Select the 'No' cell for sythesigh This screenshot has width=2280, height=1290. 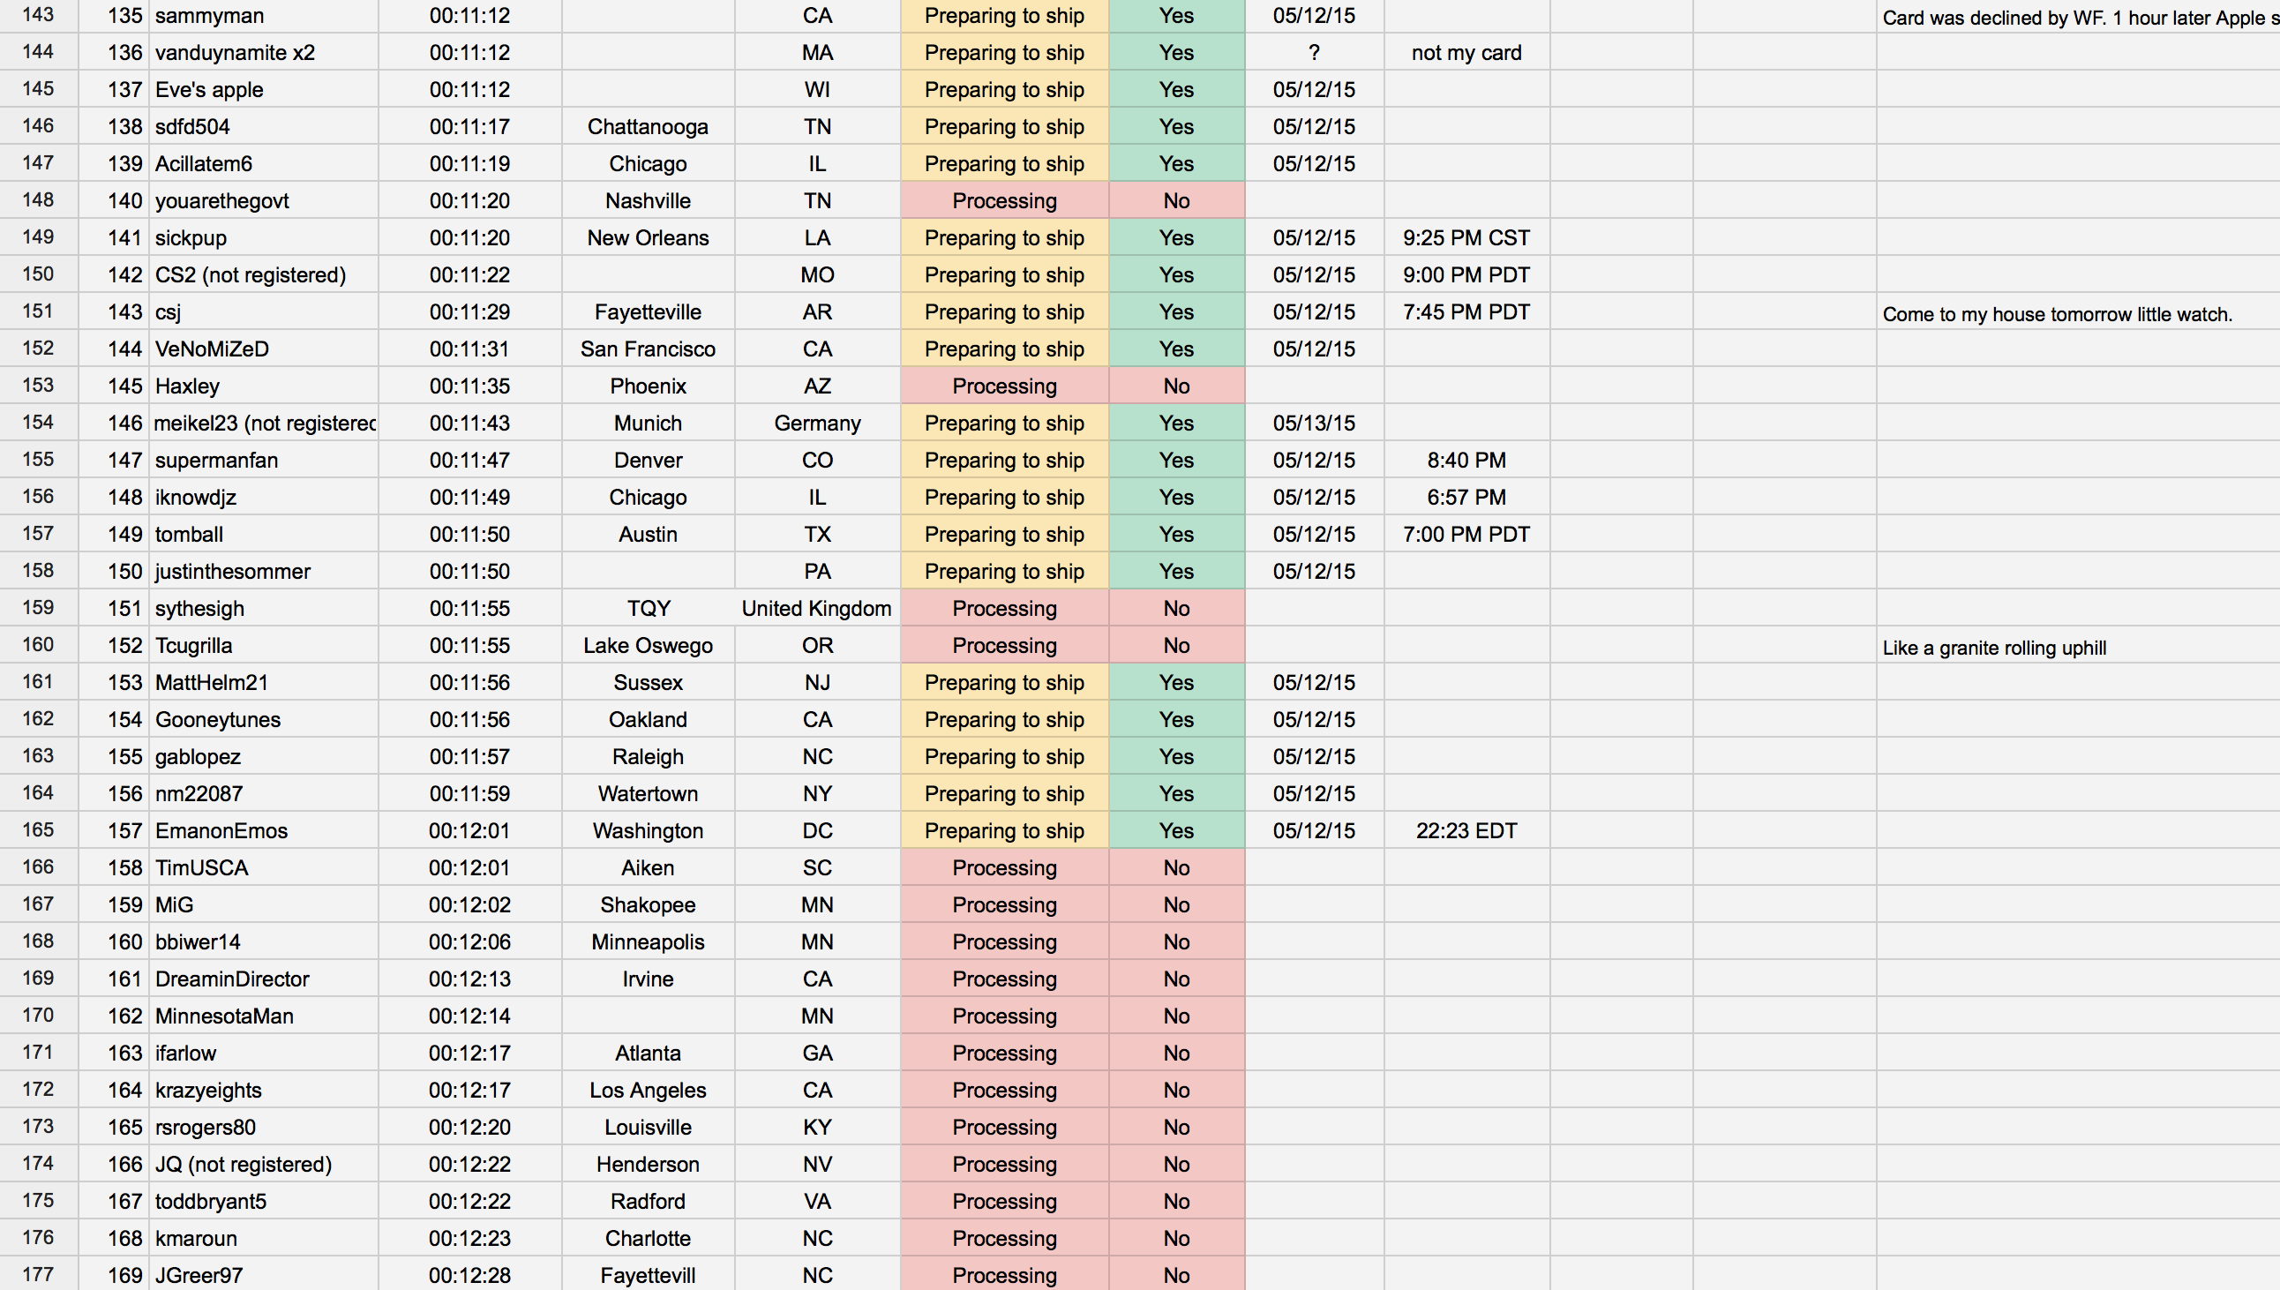[x=1176, y=609]
